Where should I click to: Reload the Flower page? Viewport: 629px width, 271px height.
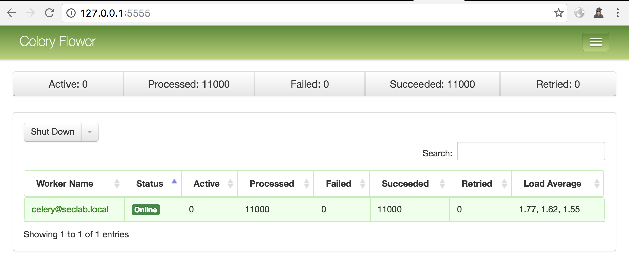coord(50,13)
